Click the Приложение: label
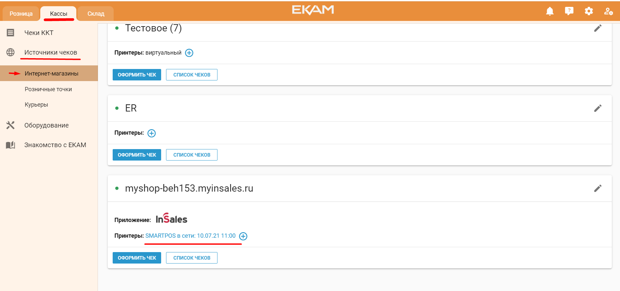 (x=133, y=220)
